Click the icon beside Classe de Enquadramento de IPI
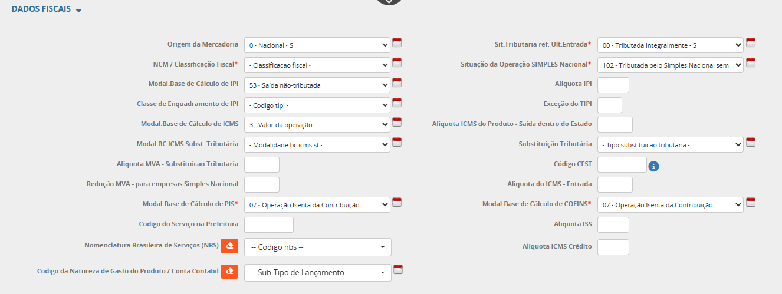782x294 pixels. coord(397,103)
